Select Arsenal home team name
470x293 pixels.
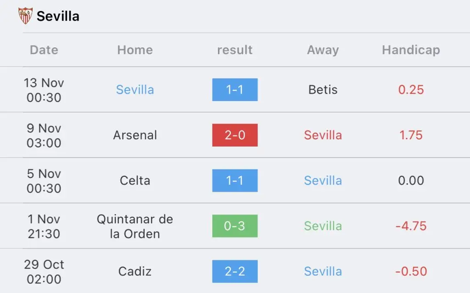135,135
